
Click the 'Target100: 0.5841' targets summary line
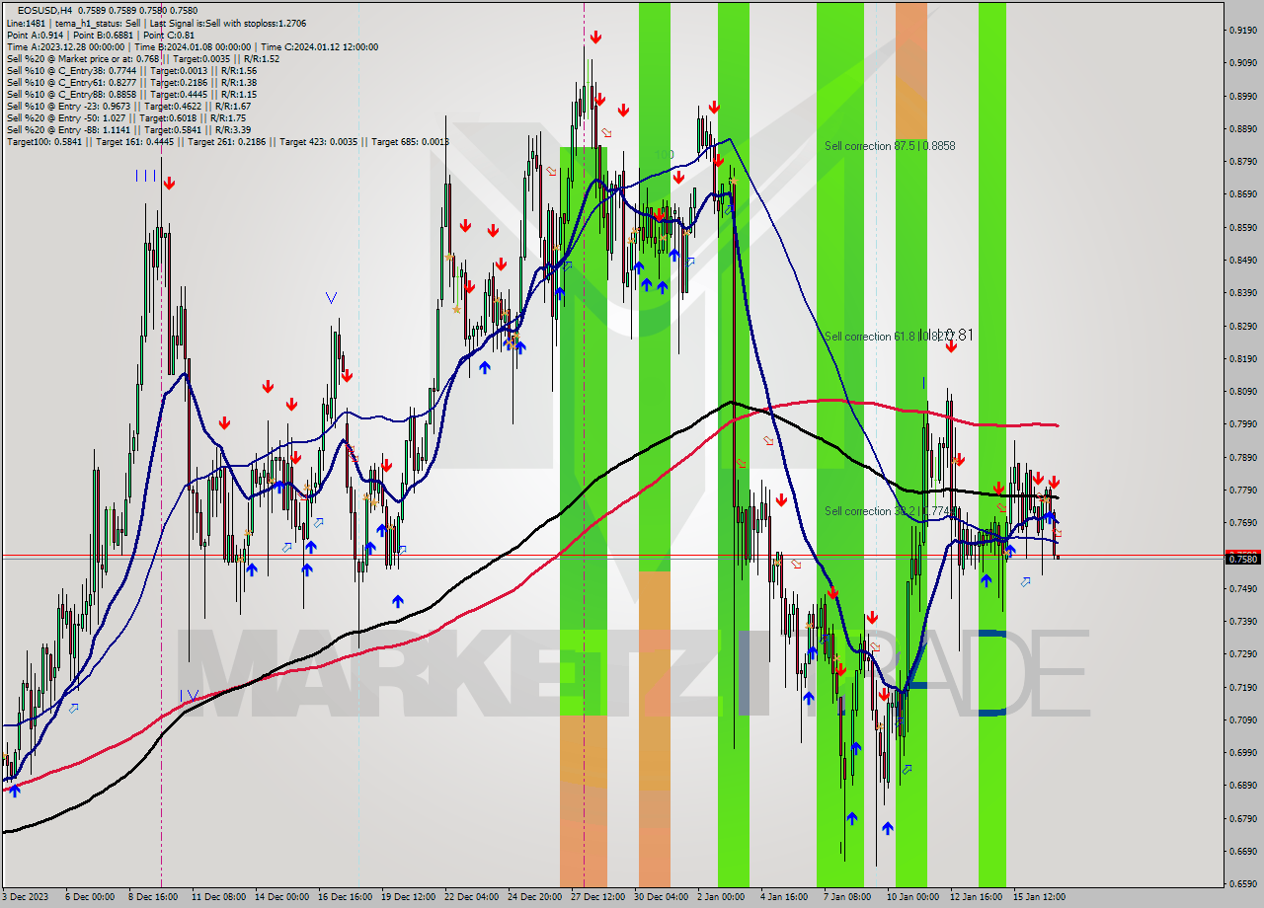[x=227, y=142]
